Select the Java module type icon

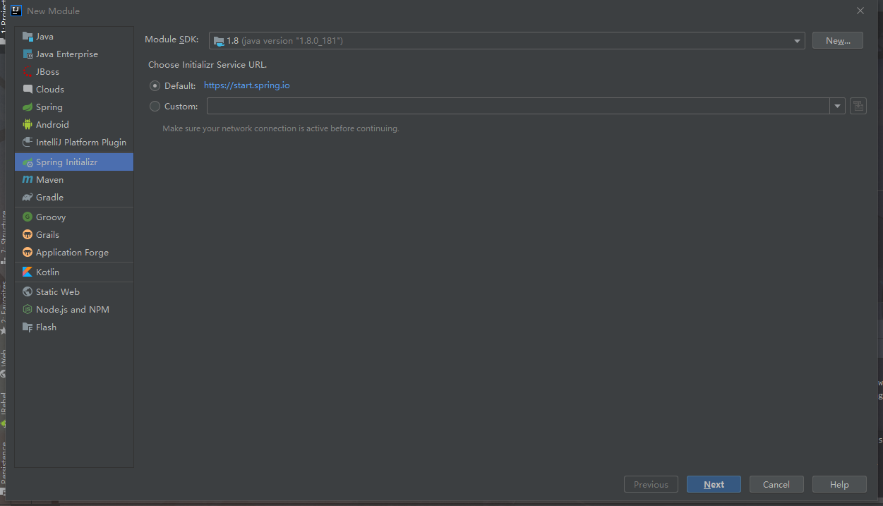coord(28,36)
